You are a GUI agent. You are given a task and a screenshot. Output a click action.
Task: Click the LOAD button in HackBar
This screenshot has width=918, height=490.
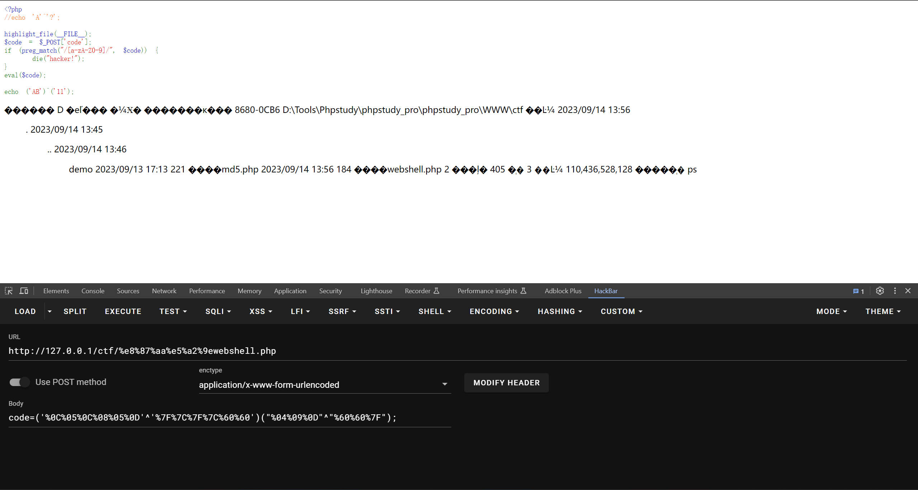click(x=25, y=311)
